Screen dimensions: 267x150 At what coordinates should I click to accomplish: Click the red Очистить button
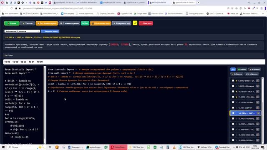(146, 23)
